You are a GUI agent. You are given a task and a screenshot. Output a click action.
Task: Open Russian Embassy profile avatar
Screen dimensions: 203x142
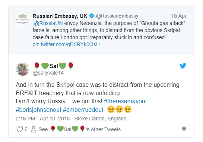pos(23,19)
